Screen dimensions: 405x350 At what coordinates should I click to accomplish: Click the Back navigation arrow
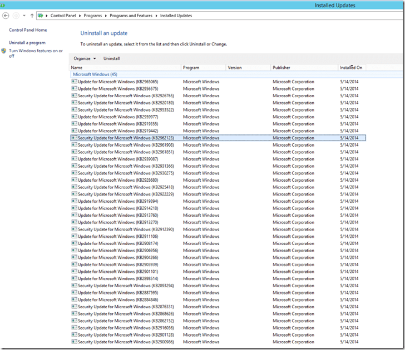coord(6,16)
